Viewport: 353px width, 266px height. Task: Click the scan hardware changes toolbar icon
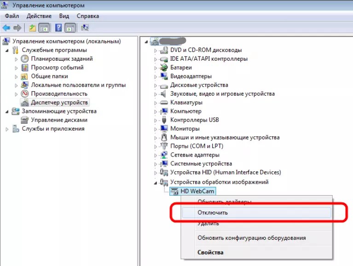click(x=85, y=28)
